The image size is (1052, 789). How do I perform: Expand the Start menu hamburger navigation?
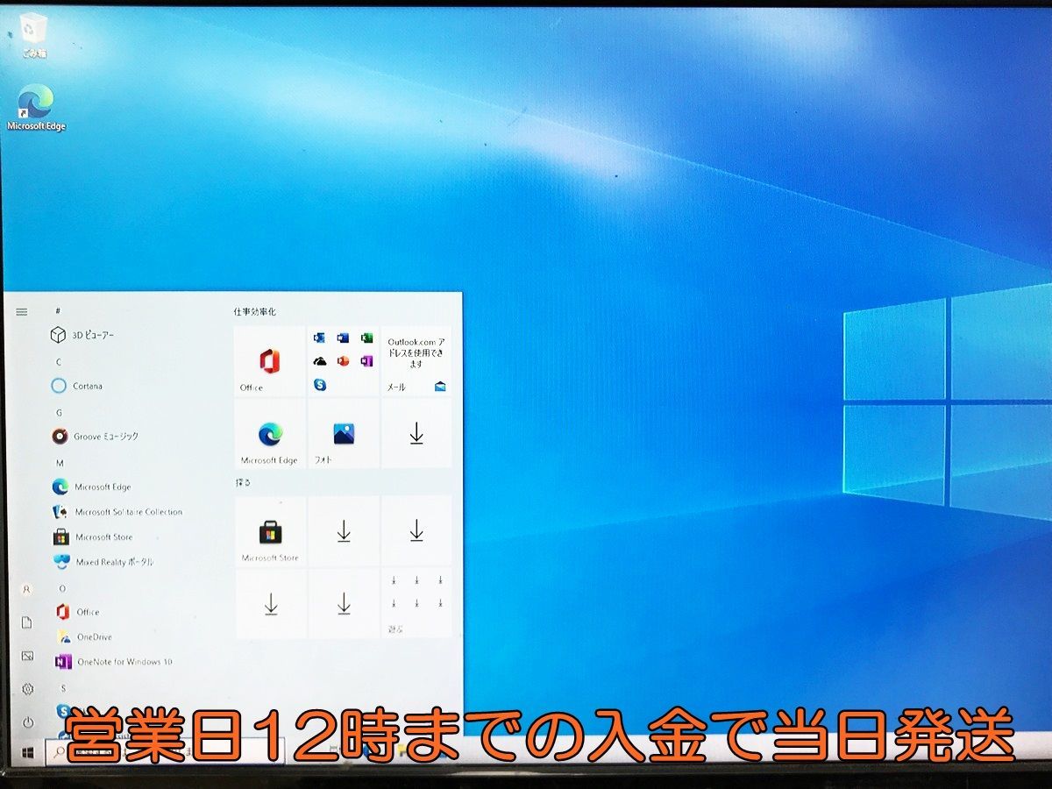[x=22, y=311]
